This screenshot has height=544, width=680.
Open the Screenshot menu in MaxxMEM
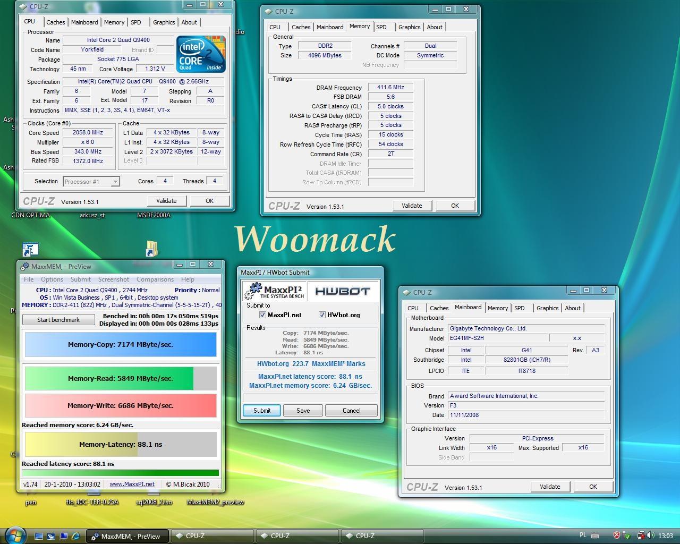click(x=114, y=279)
